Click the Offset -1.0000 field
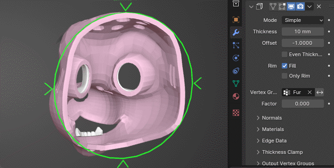The width and height of the screenshot is (334, 168). tap(303, 43)
